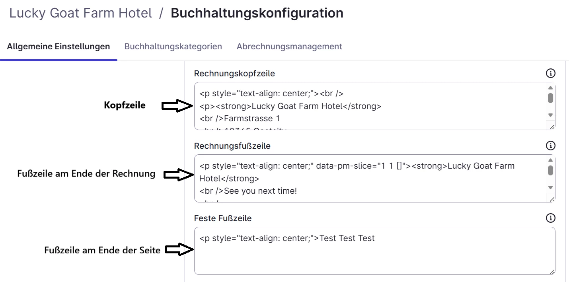
Task: Select the Allgemeine Einstellungen tab
Action: (58, 47)
